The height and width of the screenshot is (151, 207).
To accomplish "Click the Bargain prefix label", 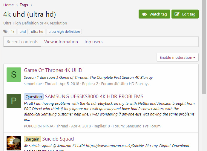I will click(32, 139).
